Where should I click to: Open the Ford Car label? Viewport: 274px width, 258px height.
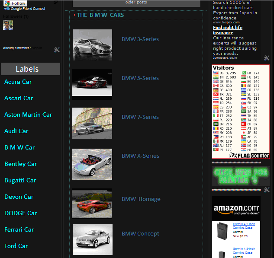(x=16, y=246)
